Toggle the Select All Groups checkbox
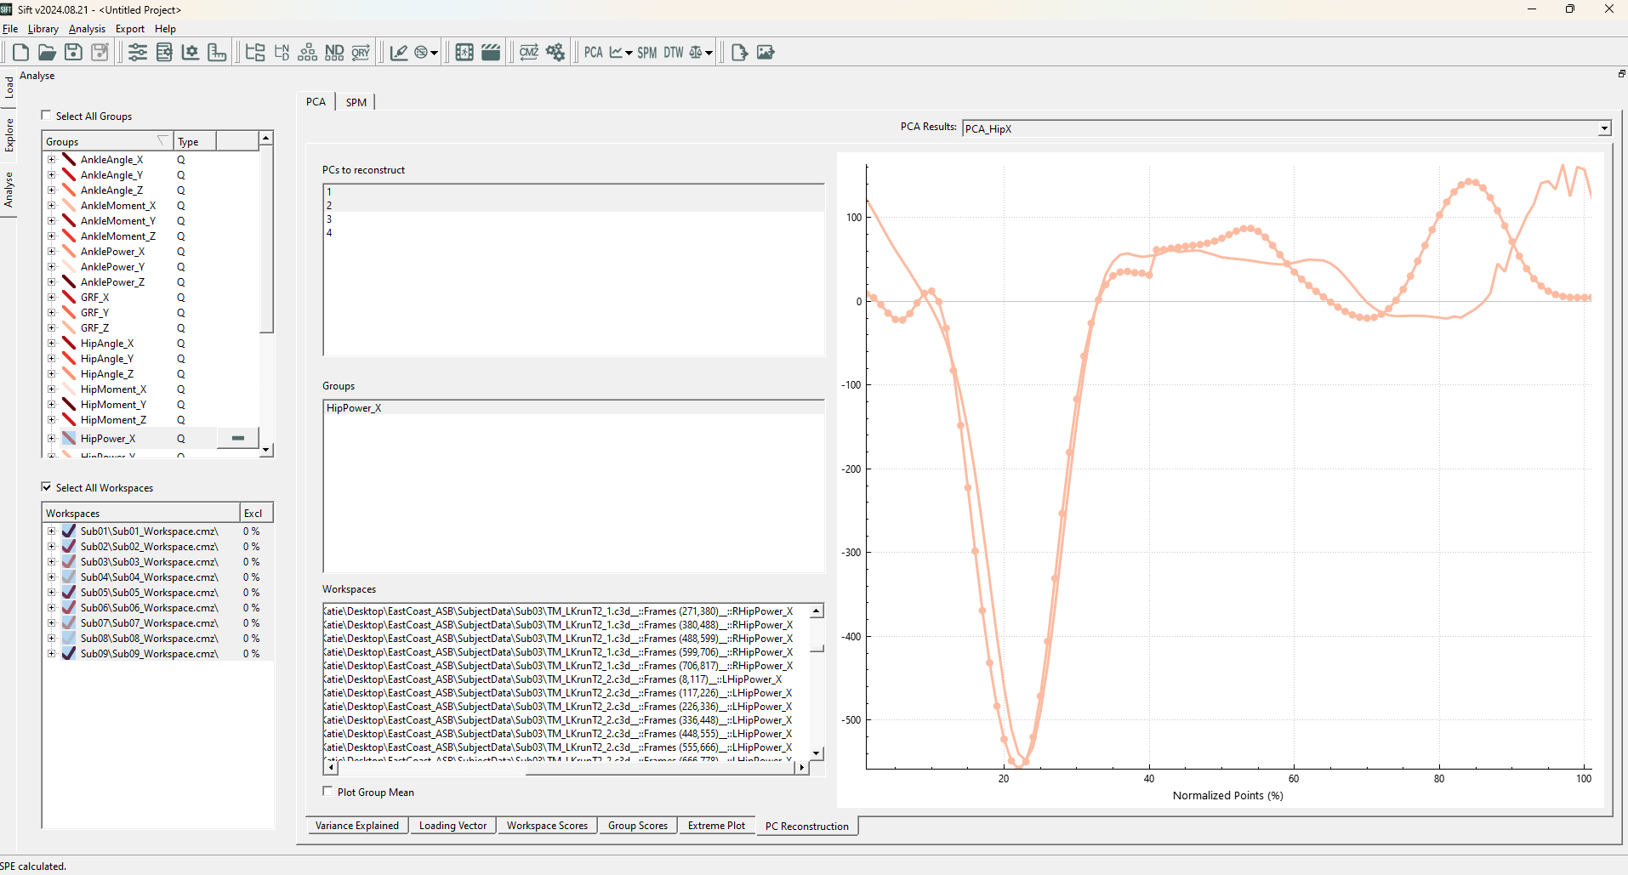This screenshot has height=875, width=1628. click(46, 115)
